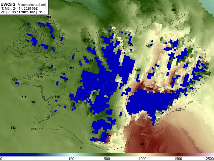The height and width of the screenshot is (161, 214).
Task: Click the map value 607
Action: (33, 102)
